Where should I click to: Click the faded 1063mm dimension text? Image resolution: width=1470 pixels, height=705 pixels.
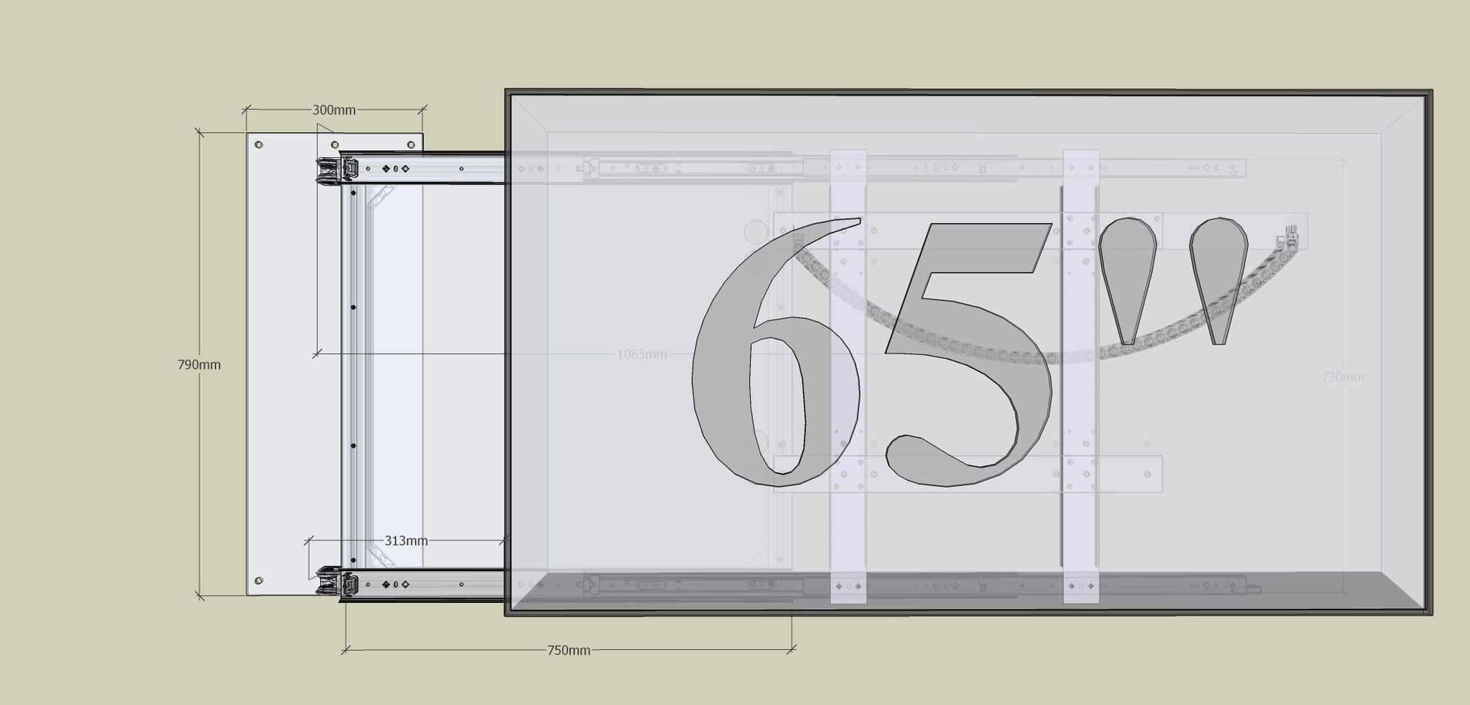point(641,354)
